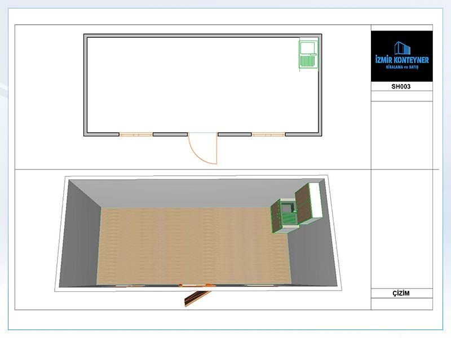The width and height of the screenshot is (451, 338).
Task: Click the ÇİZİM label
Action: tap(401, 293)
